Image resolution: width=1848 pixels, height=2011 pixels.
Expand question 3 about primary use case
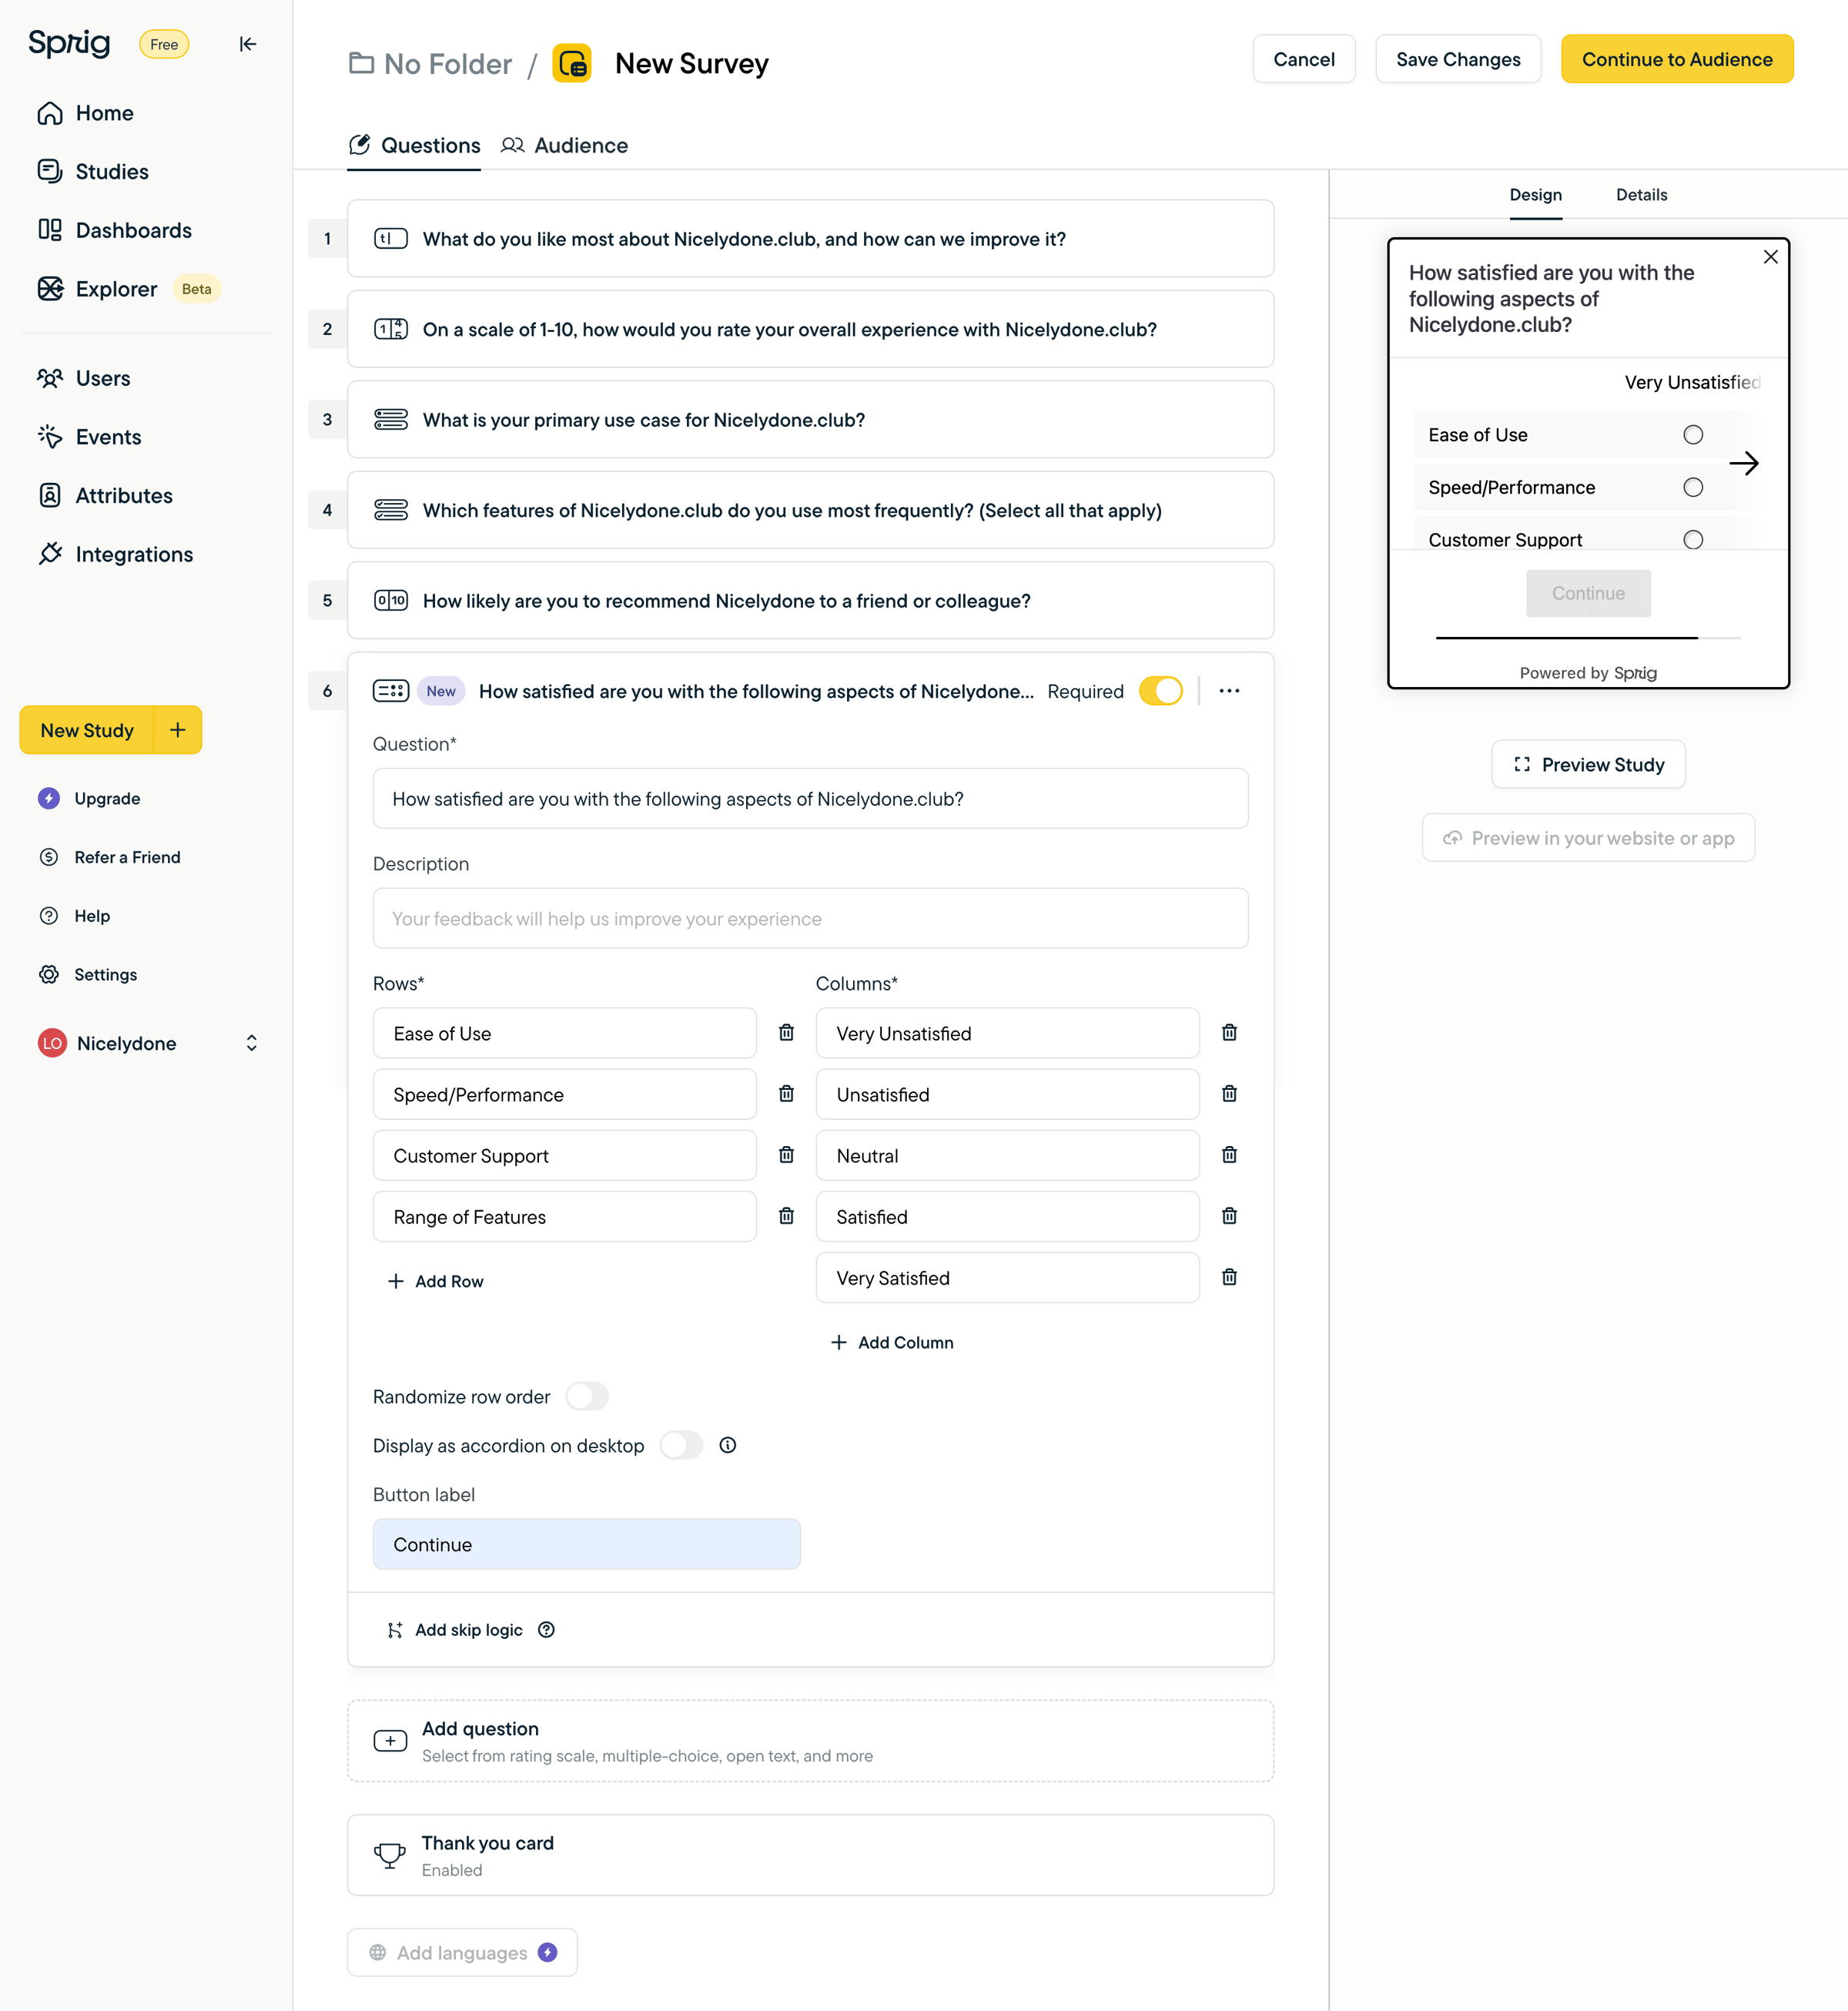pos(810,419)
